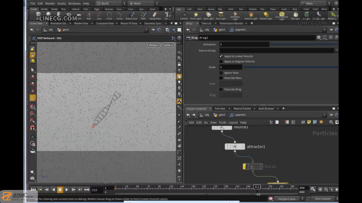The image size is (362, 203).
Task: Open the Material Palette tab
Action: 242,108
